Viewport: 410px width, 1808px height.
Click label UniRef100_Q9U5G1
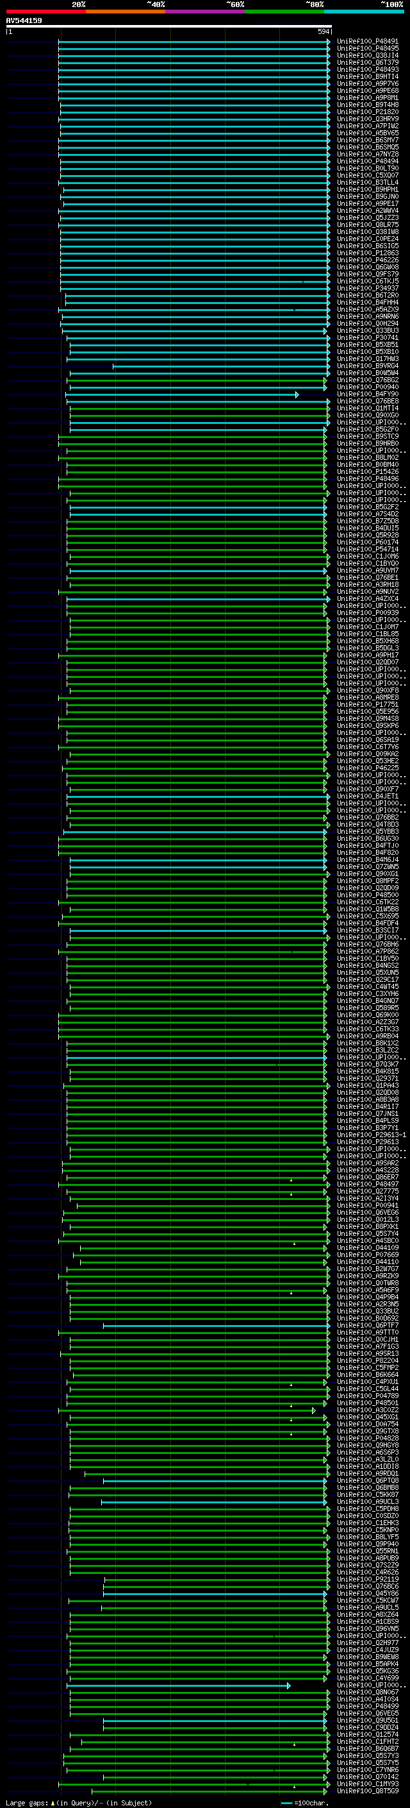click(367, 1721)
